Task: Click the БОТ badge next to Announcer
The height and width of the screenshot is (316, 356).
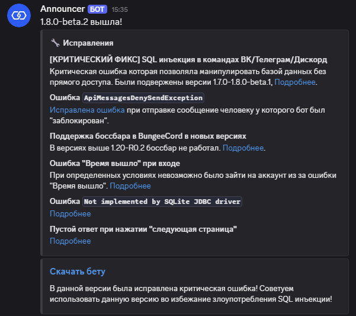Action: tap(98, 9)
